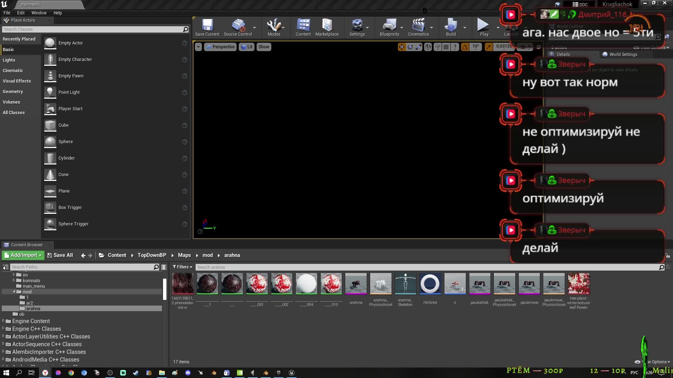Image resolution: width=673 pixels, height=378 pixels.
Task: Expand the Engine Content folder
Action: 4,321
